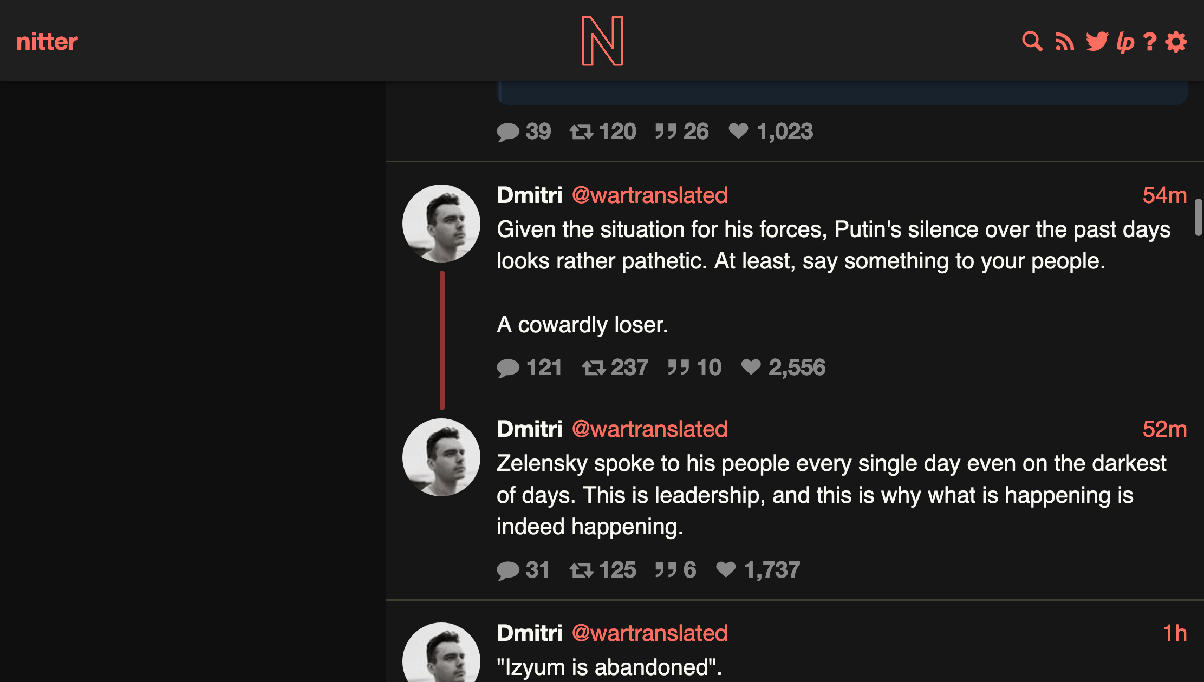
Task: Click the heart icon with 2,556 likes
Action: [751, 367]
